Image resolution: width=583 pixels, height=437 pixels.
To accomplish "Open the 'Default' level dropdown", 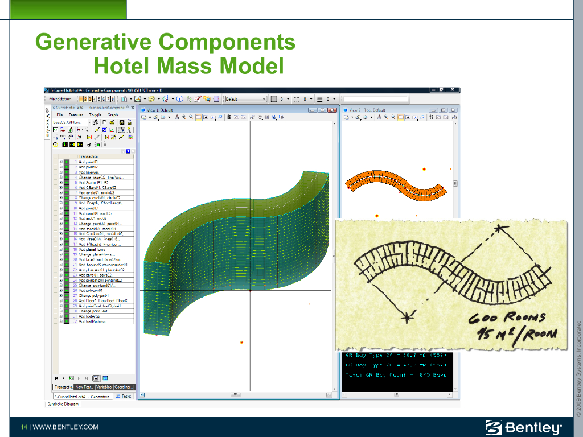I will click(245, 99).
